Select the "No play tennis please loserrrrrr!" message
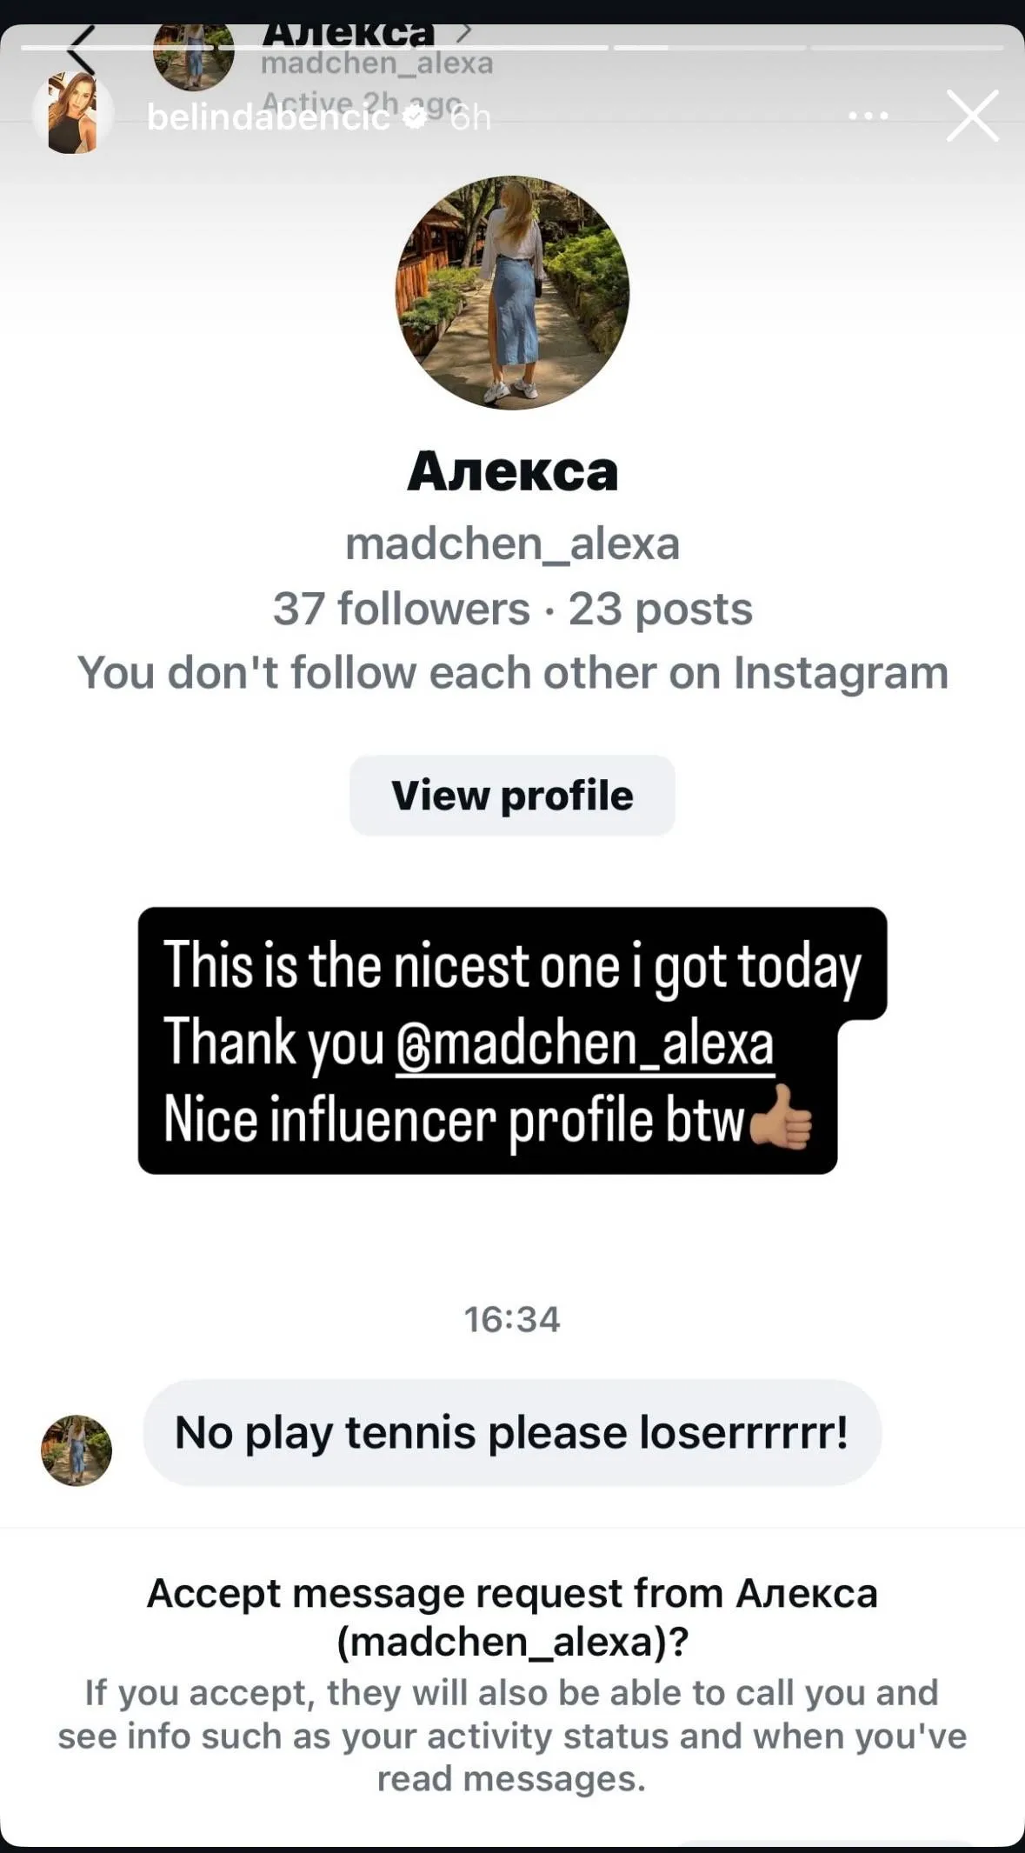 pyautogui.click(x=512, y=1432)
